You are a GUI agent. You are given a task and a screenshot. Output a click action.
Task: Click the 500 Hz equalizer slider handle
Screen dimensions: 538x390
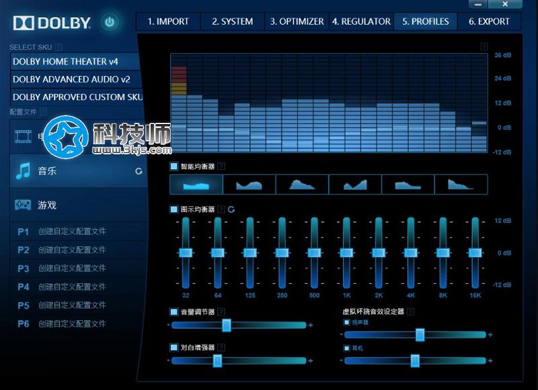314,252
